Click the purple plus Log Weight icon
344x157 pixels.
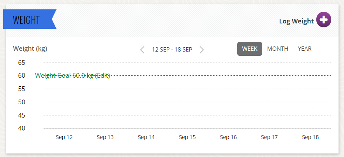(x=323, y=20)
